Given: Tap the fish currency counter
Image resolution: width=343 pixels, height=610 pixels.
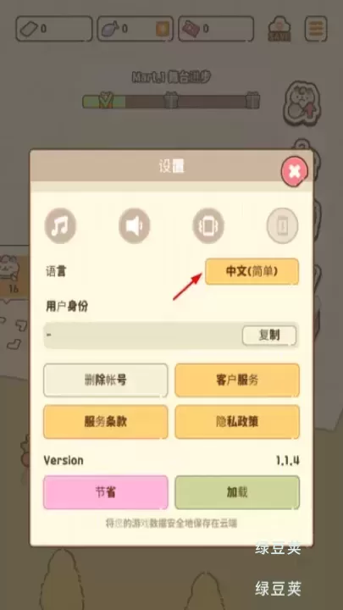Looking at the screenshot, I should tap(136, 29).
